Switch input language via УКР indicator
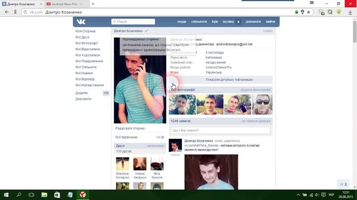This screenshot has width=357, height=200. pyautogui.click(x=331, y=195)
